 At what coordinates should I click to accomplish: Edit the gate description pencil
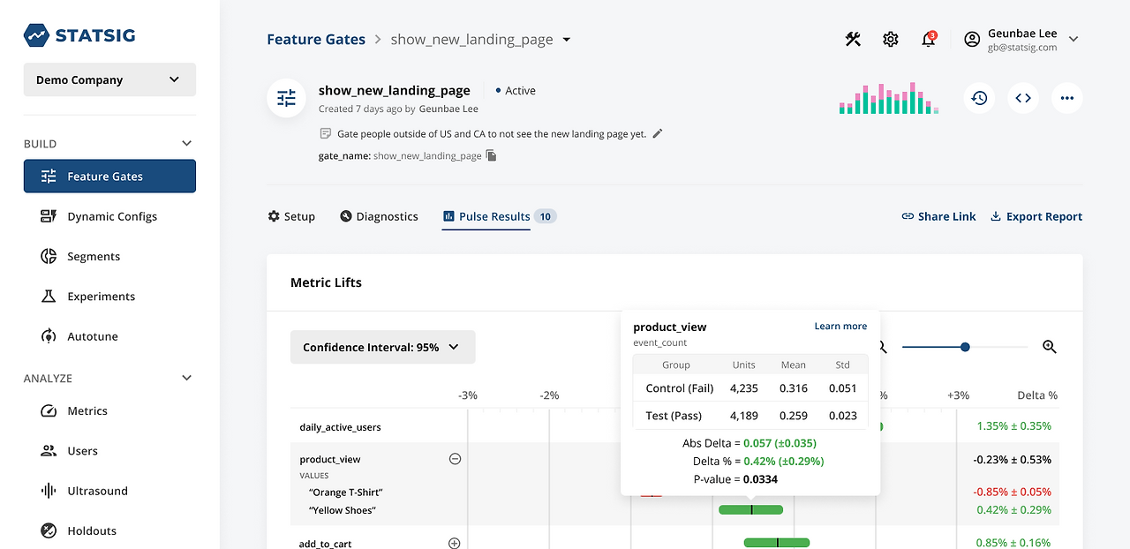657,134
